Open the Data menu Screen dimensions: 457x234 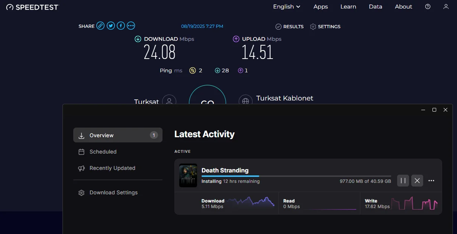pos(376,7)
